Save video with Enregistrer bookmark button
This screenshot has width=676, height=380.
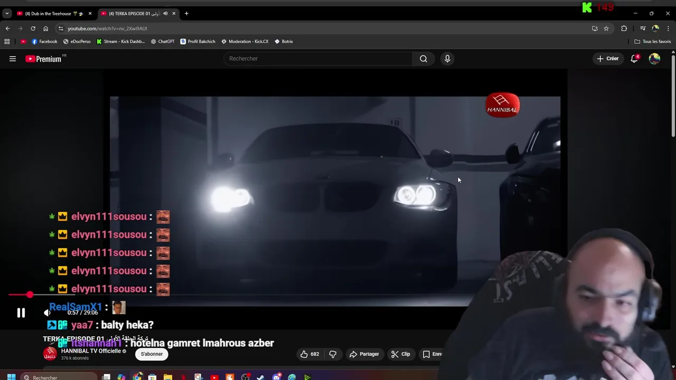pyautogui.click(x=432, y=354)
